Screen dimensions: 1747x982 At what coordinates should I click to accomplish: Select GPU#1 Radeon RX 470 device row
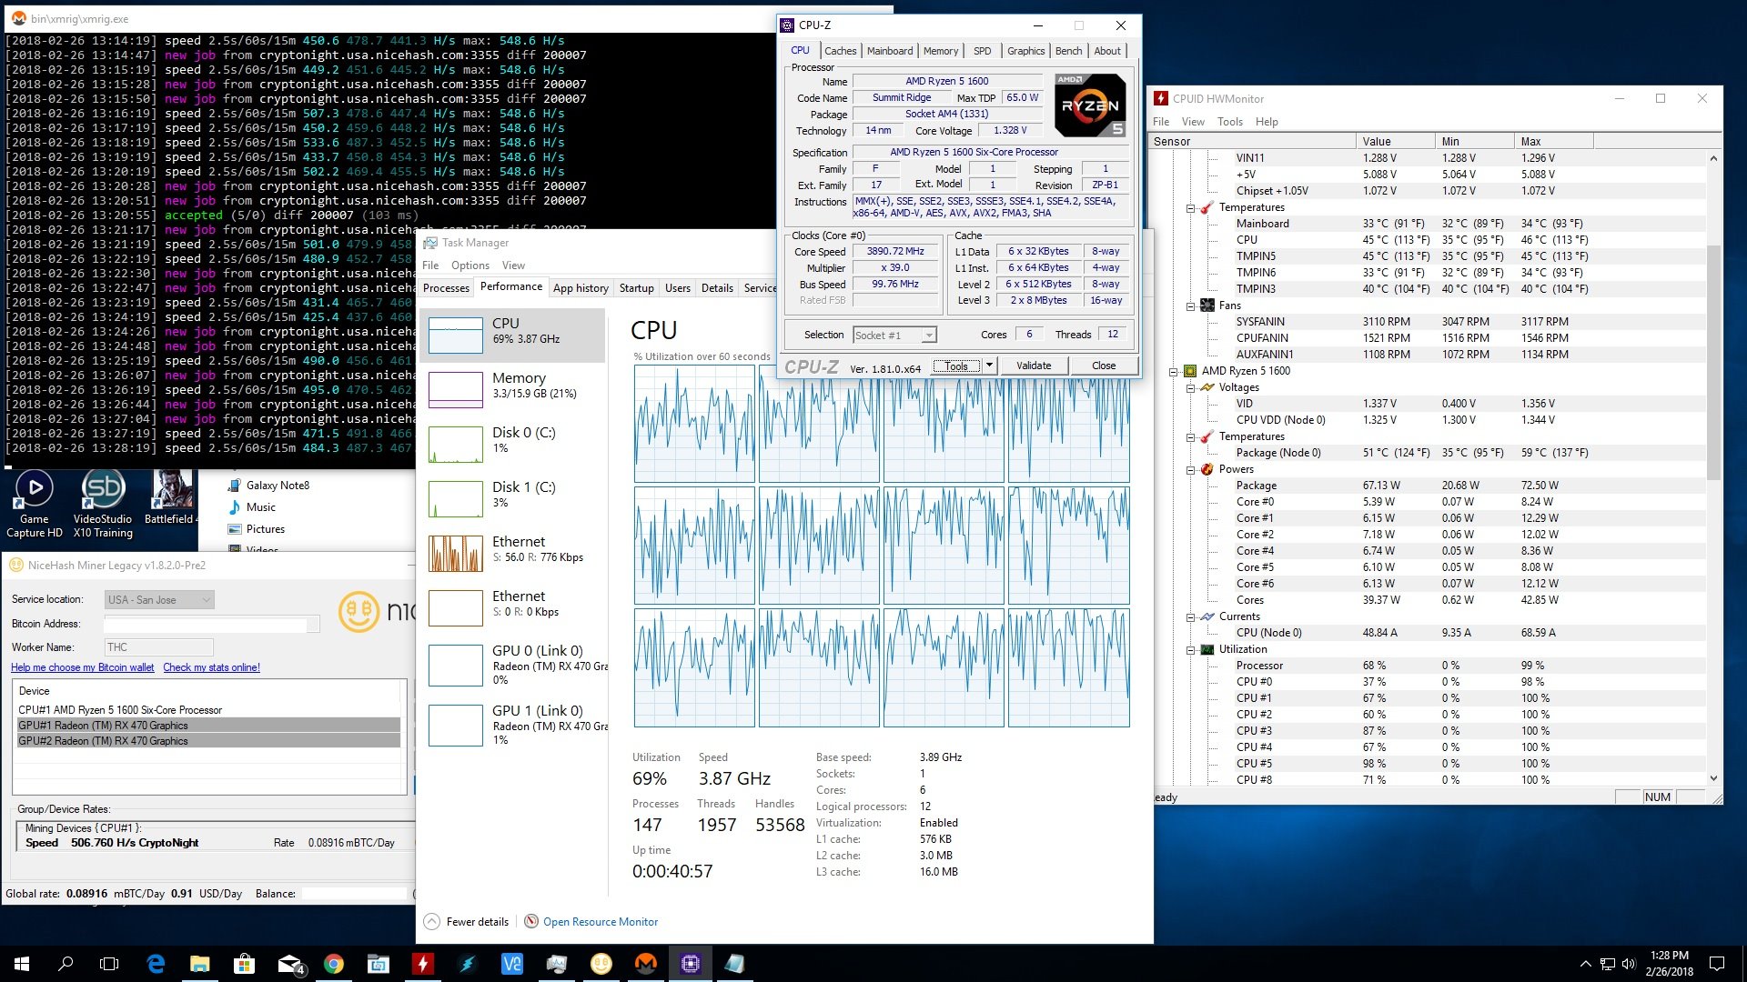tap(208, 726)
